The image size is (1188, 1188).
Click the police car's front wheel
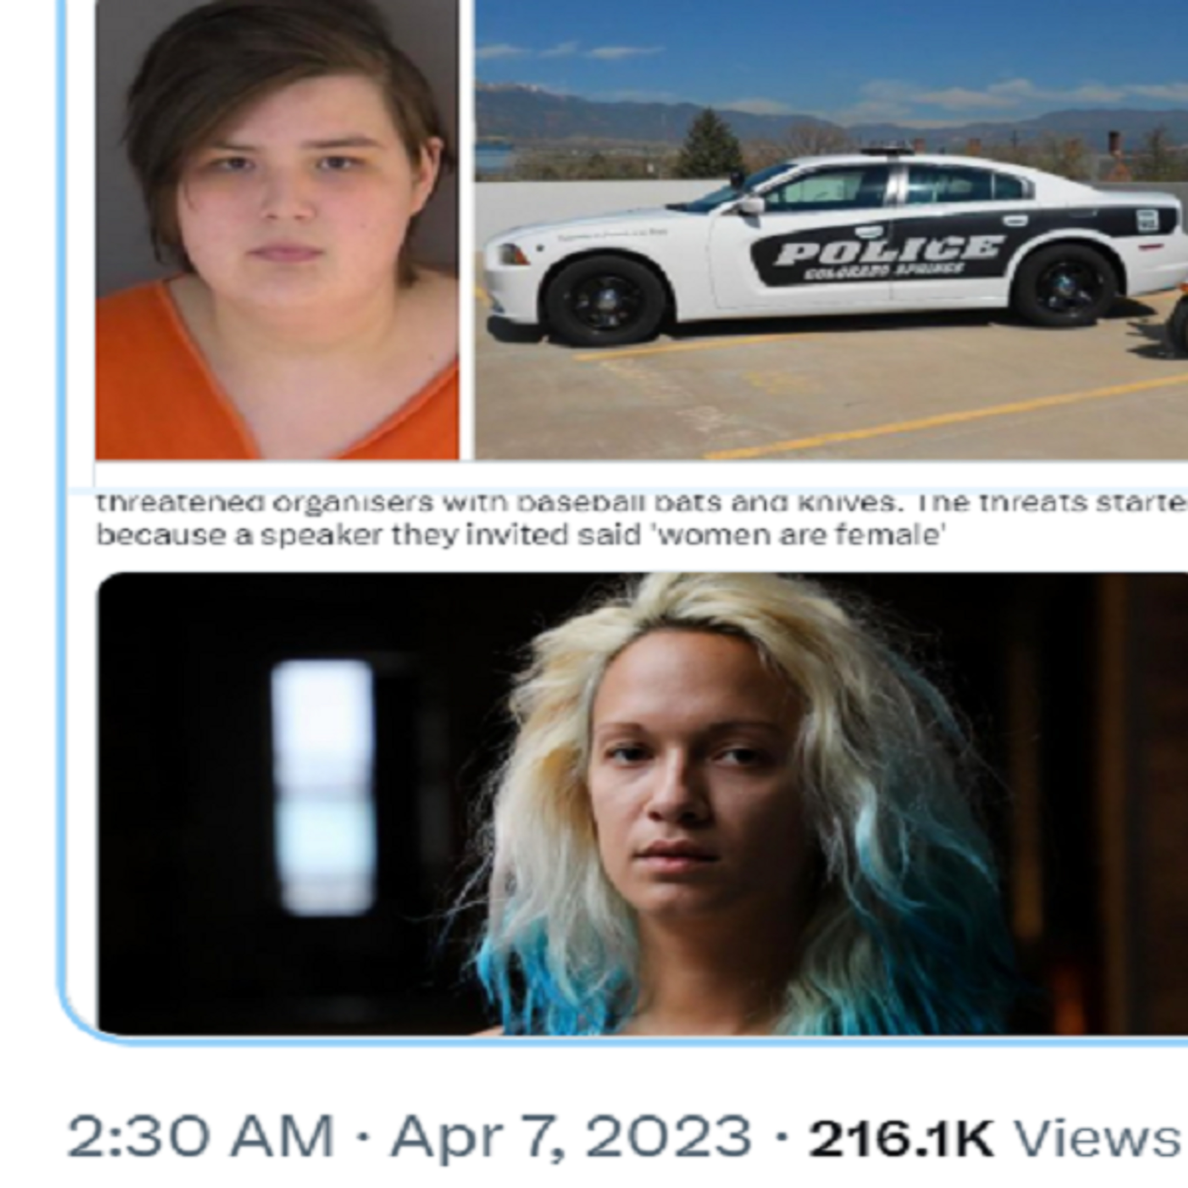pyautogui.click(x=604, y=301)
